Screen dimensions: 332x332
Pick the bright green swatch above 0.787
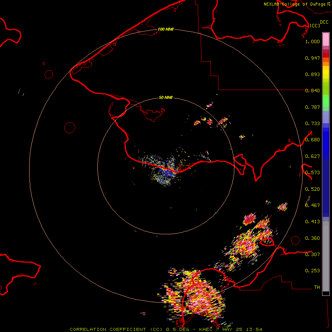tap(326, 101)
